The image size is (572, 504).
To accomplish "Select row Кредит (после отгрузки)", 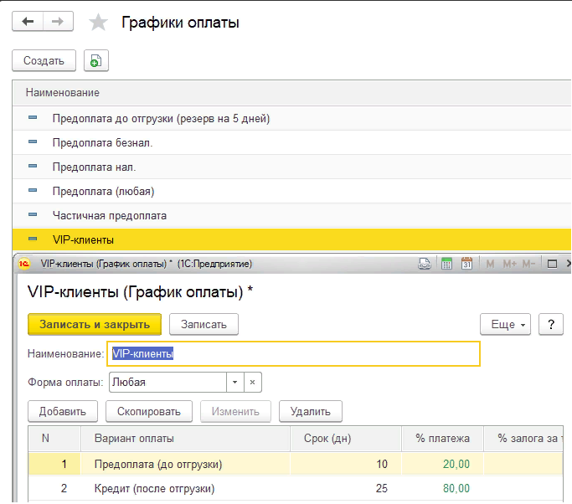I will click(154, 488).
